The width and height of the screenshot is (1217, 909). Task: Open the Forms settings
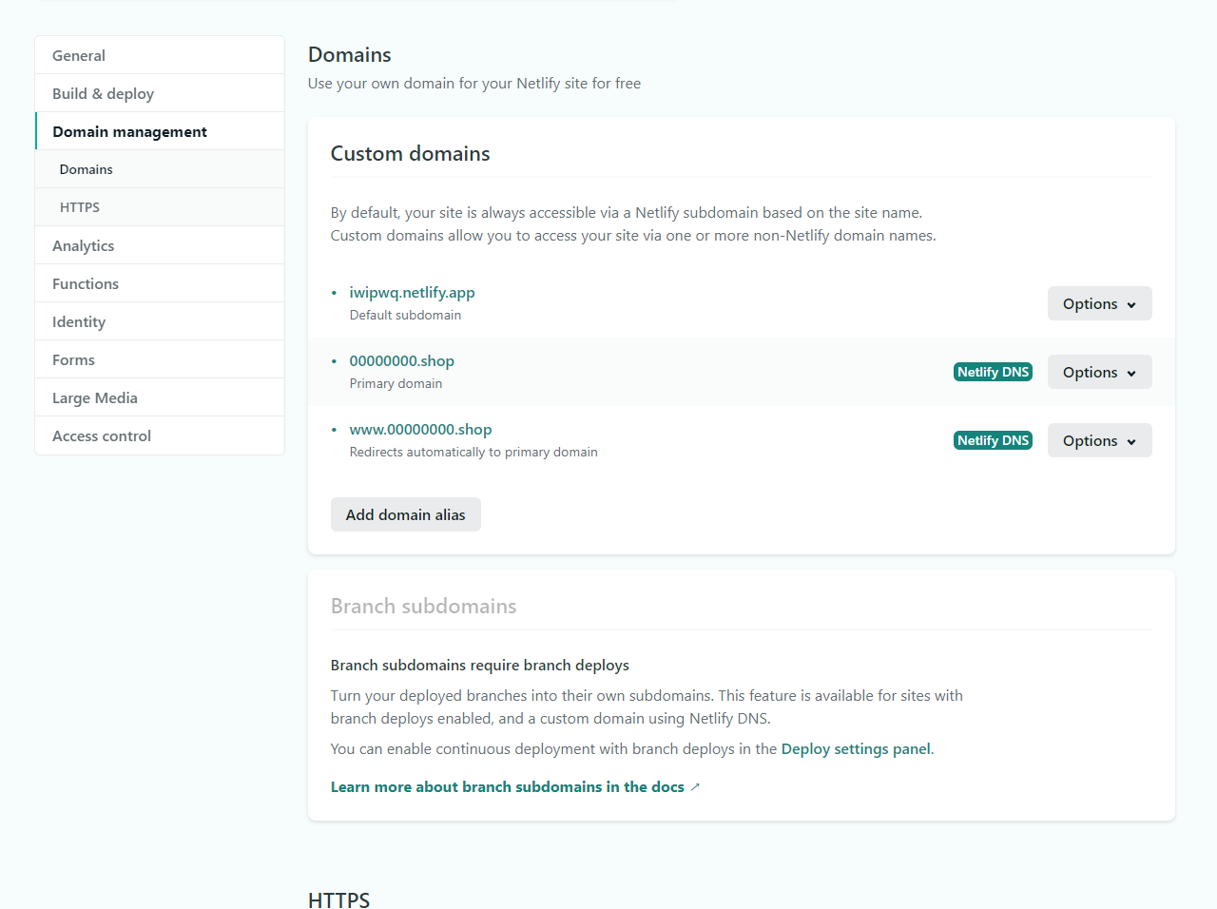(160, 359)
